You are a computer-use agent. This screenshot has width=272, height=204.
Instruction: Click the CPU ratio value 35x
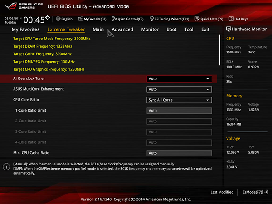tap(229, 81)
